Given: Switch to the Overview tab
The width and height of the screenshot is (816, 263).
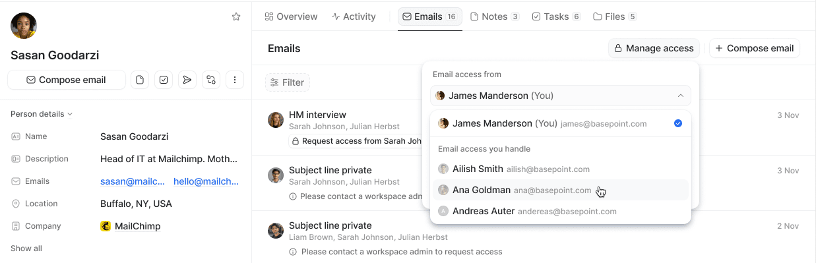Looking at the screenshot, I should coord(291,16).
